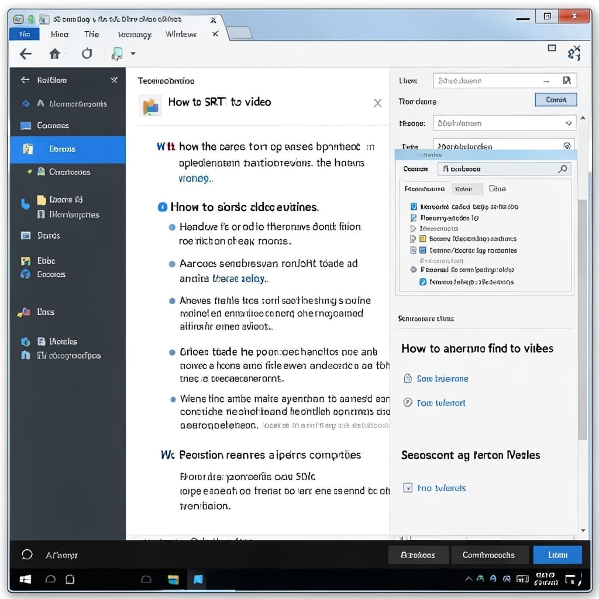This screenshot has width=599, height=599.
Task: Click the blue monitor icon in the sidebar
Action: click(26, 126)
